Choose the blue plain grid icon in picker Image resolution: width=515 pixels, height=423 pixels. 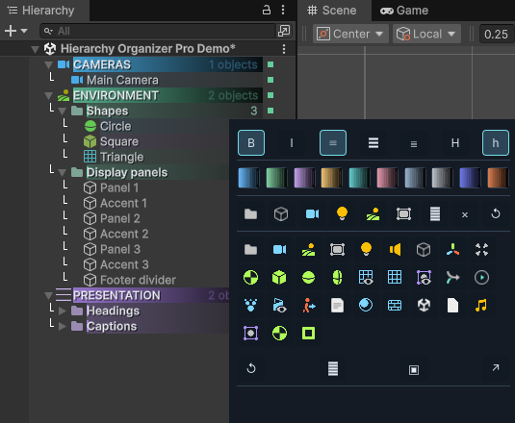tap(395, 278)
